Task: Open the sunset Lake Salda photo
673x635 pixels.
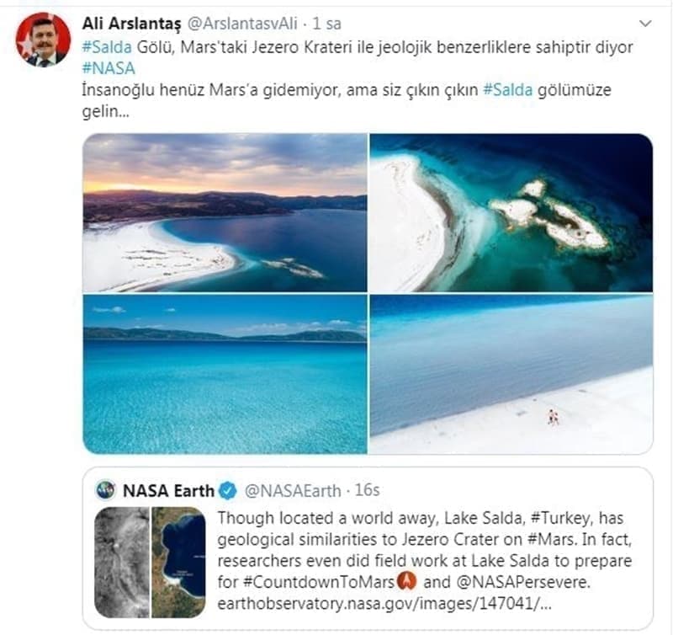Action: pyautogui.click(x=225, y=213)
